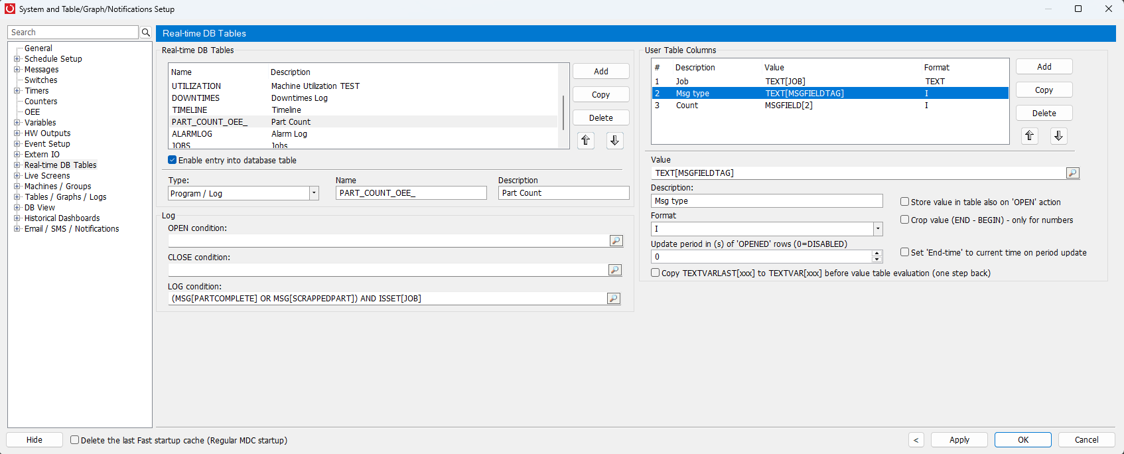Check Delete the last Fast startup cache
Viewport: 1124px width, 454px height.
[x=75, y=440]
